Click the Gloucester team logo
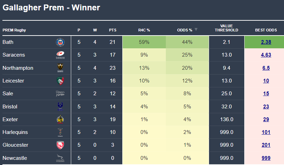284x165 pixels. tap(60, 145)
